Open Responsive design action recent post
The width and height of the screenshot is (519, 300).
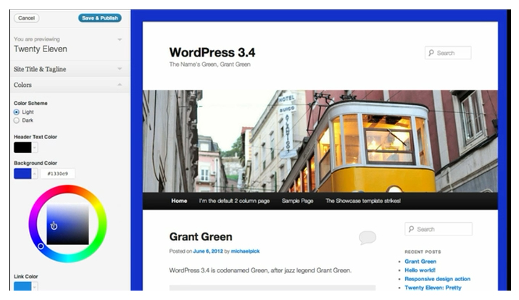[x=437, y=279]
